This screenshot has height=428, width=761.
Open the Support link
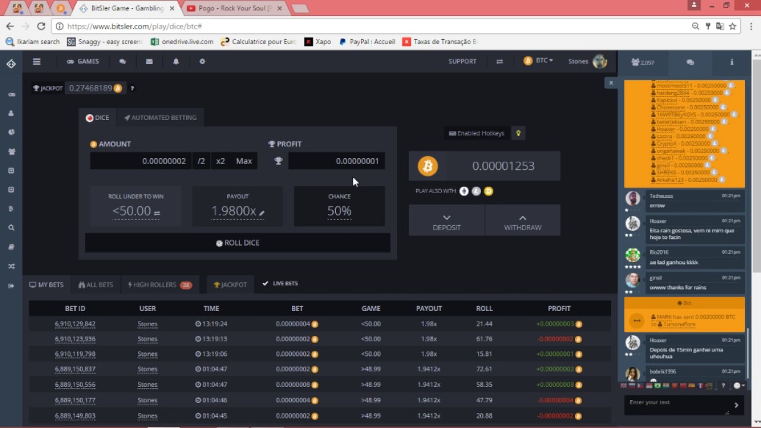click(463, 61)
